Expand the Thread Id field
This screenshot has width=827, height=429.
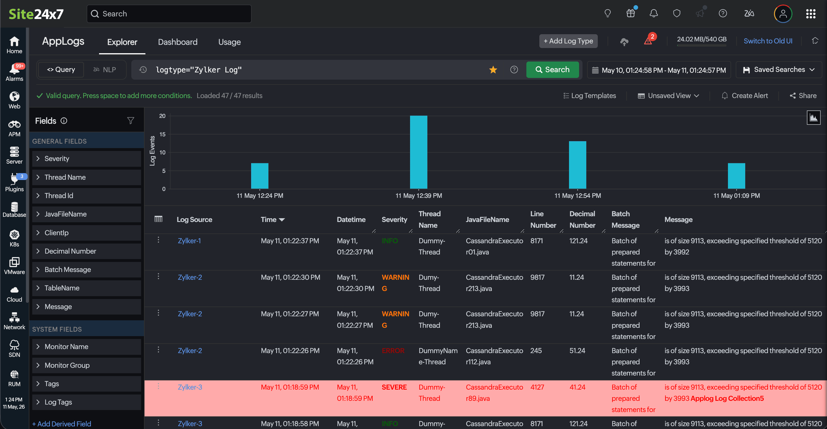(86, 196)
